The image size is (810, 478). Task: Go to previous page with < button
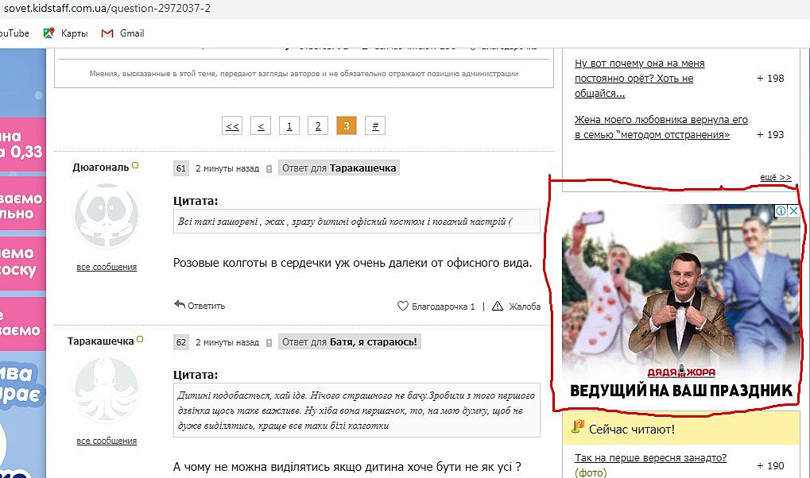261,126
